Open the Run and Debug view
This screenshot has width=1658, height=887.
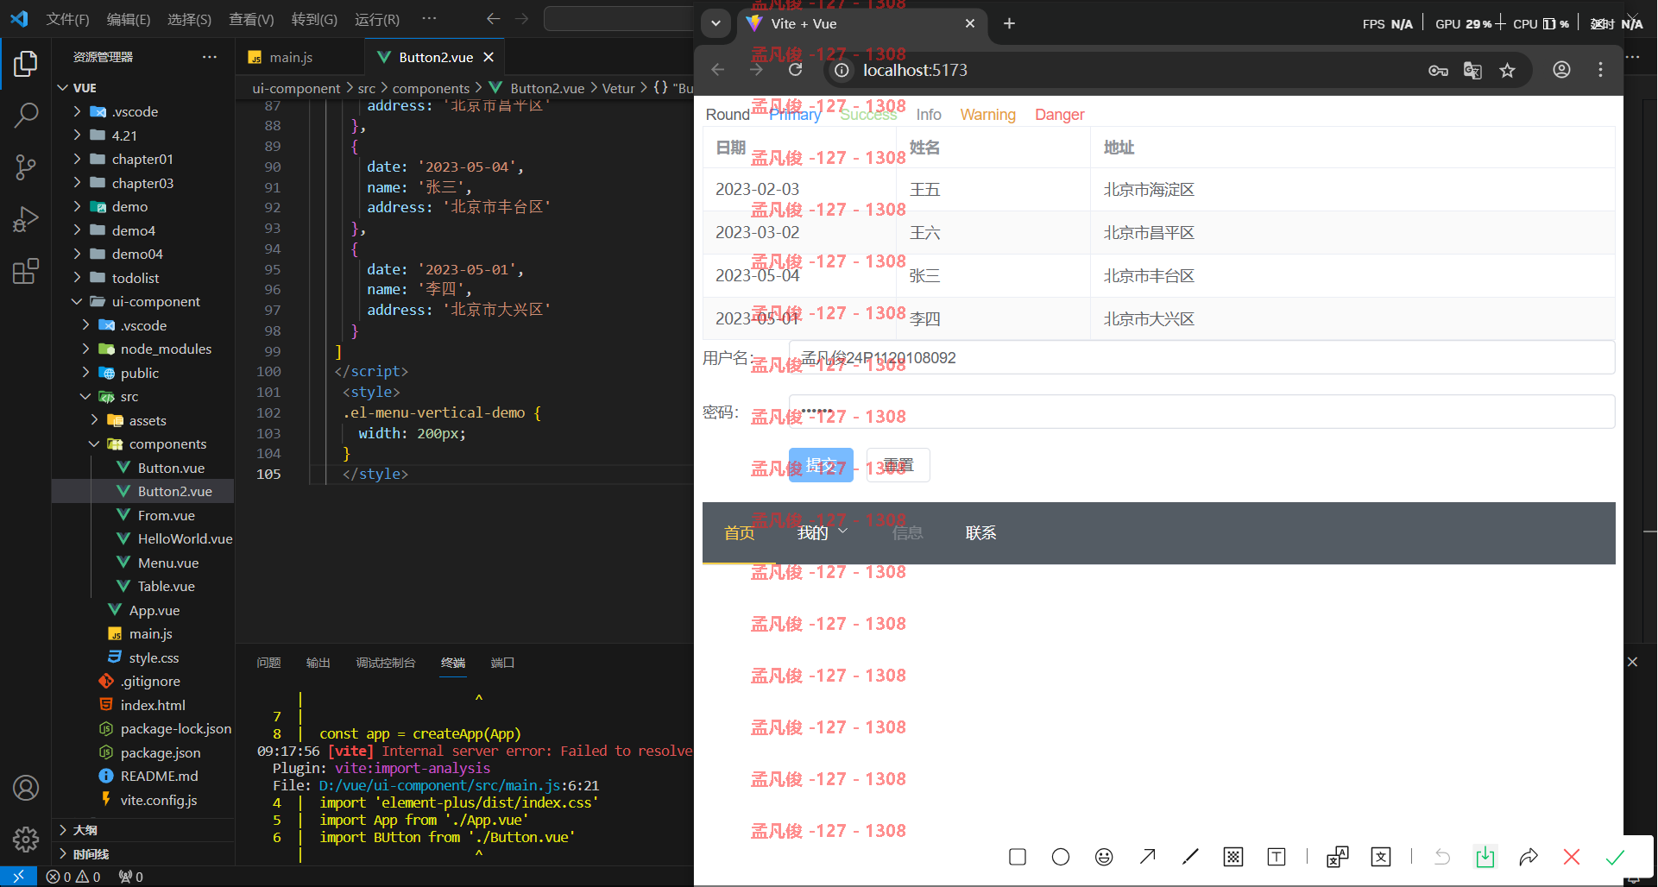pyautogui.click(x=26, y=219)
